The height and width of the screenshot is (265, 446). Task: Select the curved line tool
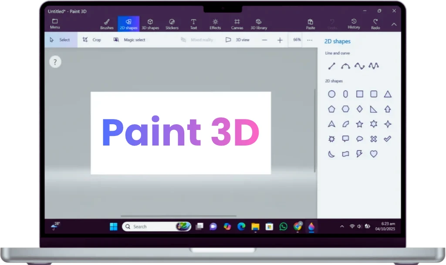345,66
